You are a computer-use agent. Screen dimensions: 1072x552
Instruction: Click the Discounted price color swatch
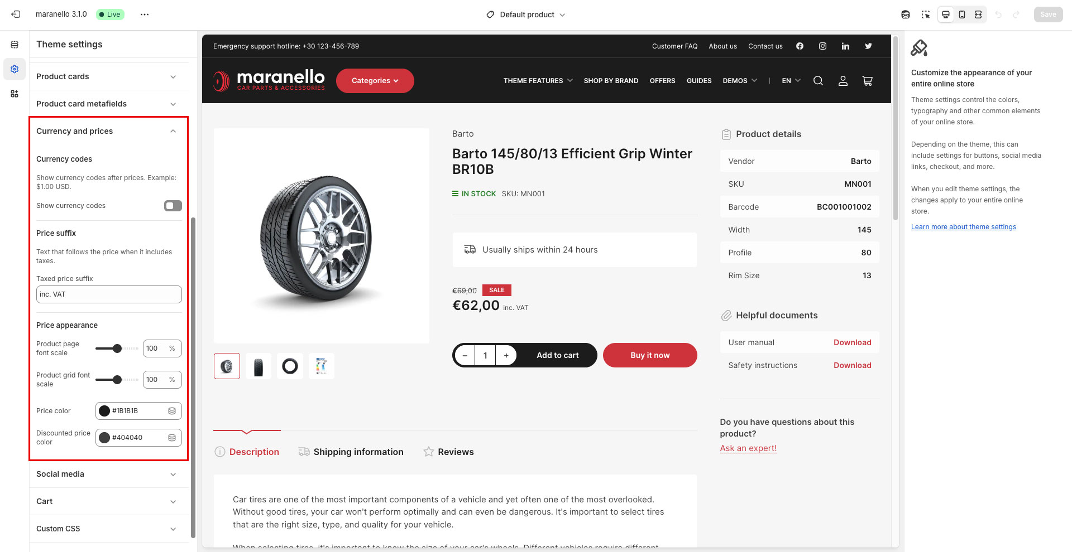[x=104, y=438]
